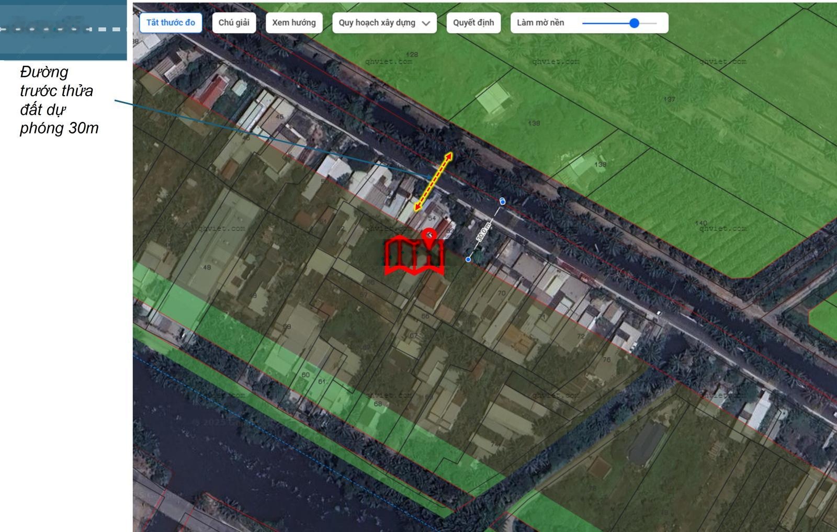Click the dashed-line image at top left
The height and width of the screenshot is (532, 837).
coord(63,29)
